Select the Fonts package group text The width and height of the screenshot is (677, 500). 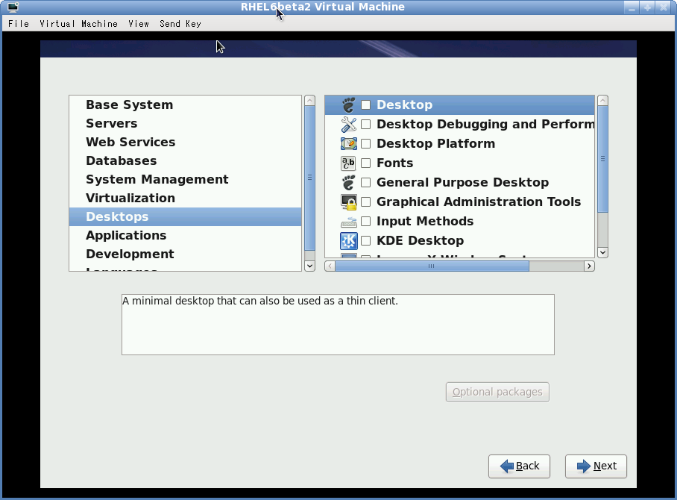[x=394, y=163]
